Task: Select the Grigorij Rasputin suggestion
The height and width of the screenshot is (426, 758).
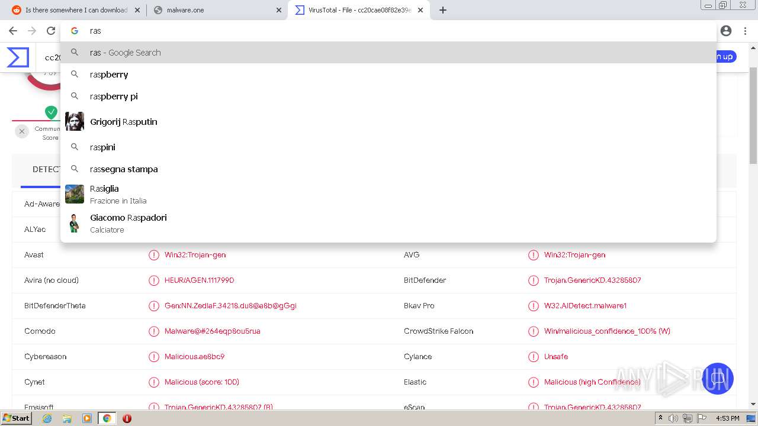Action: [x=388, y=122]
